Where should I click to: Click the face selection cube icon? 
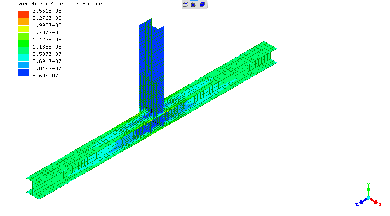(x=194, y=5)
